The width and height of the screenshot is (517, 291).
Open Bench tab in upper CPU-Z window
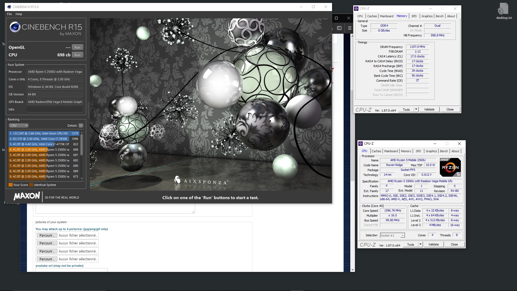439,16
